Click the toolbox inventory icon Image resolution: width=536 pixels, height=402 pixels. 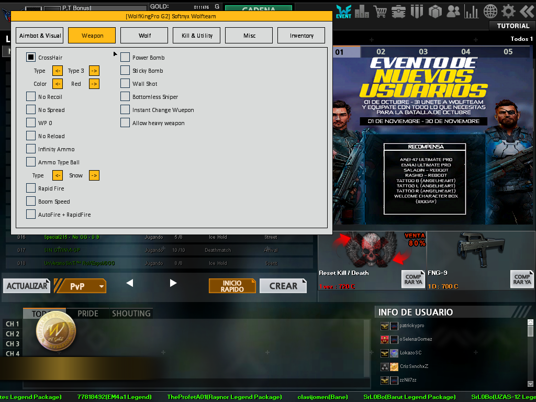[x=398, y=11]
